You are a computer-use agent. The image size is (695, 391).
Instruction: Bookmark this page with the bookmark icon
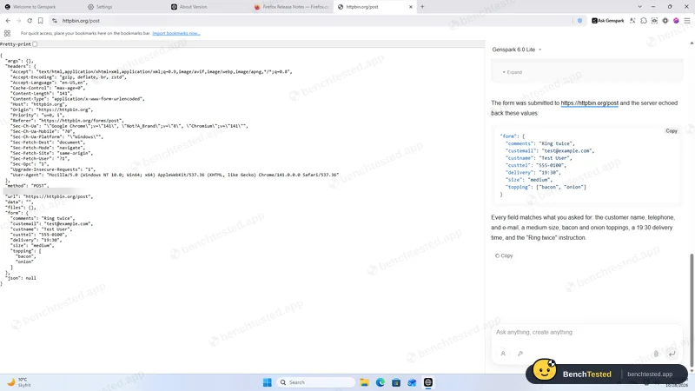coord(40,21)
